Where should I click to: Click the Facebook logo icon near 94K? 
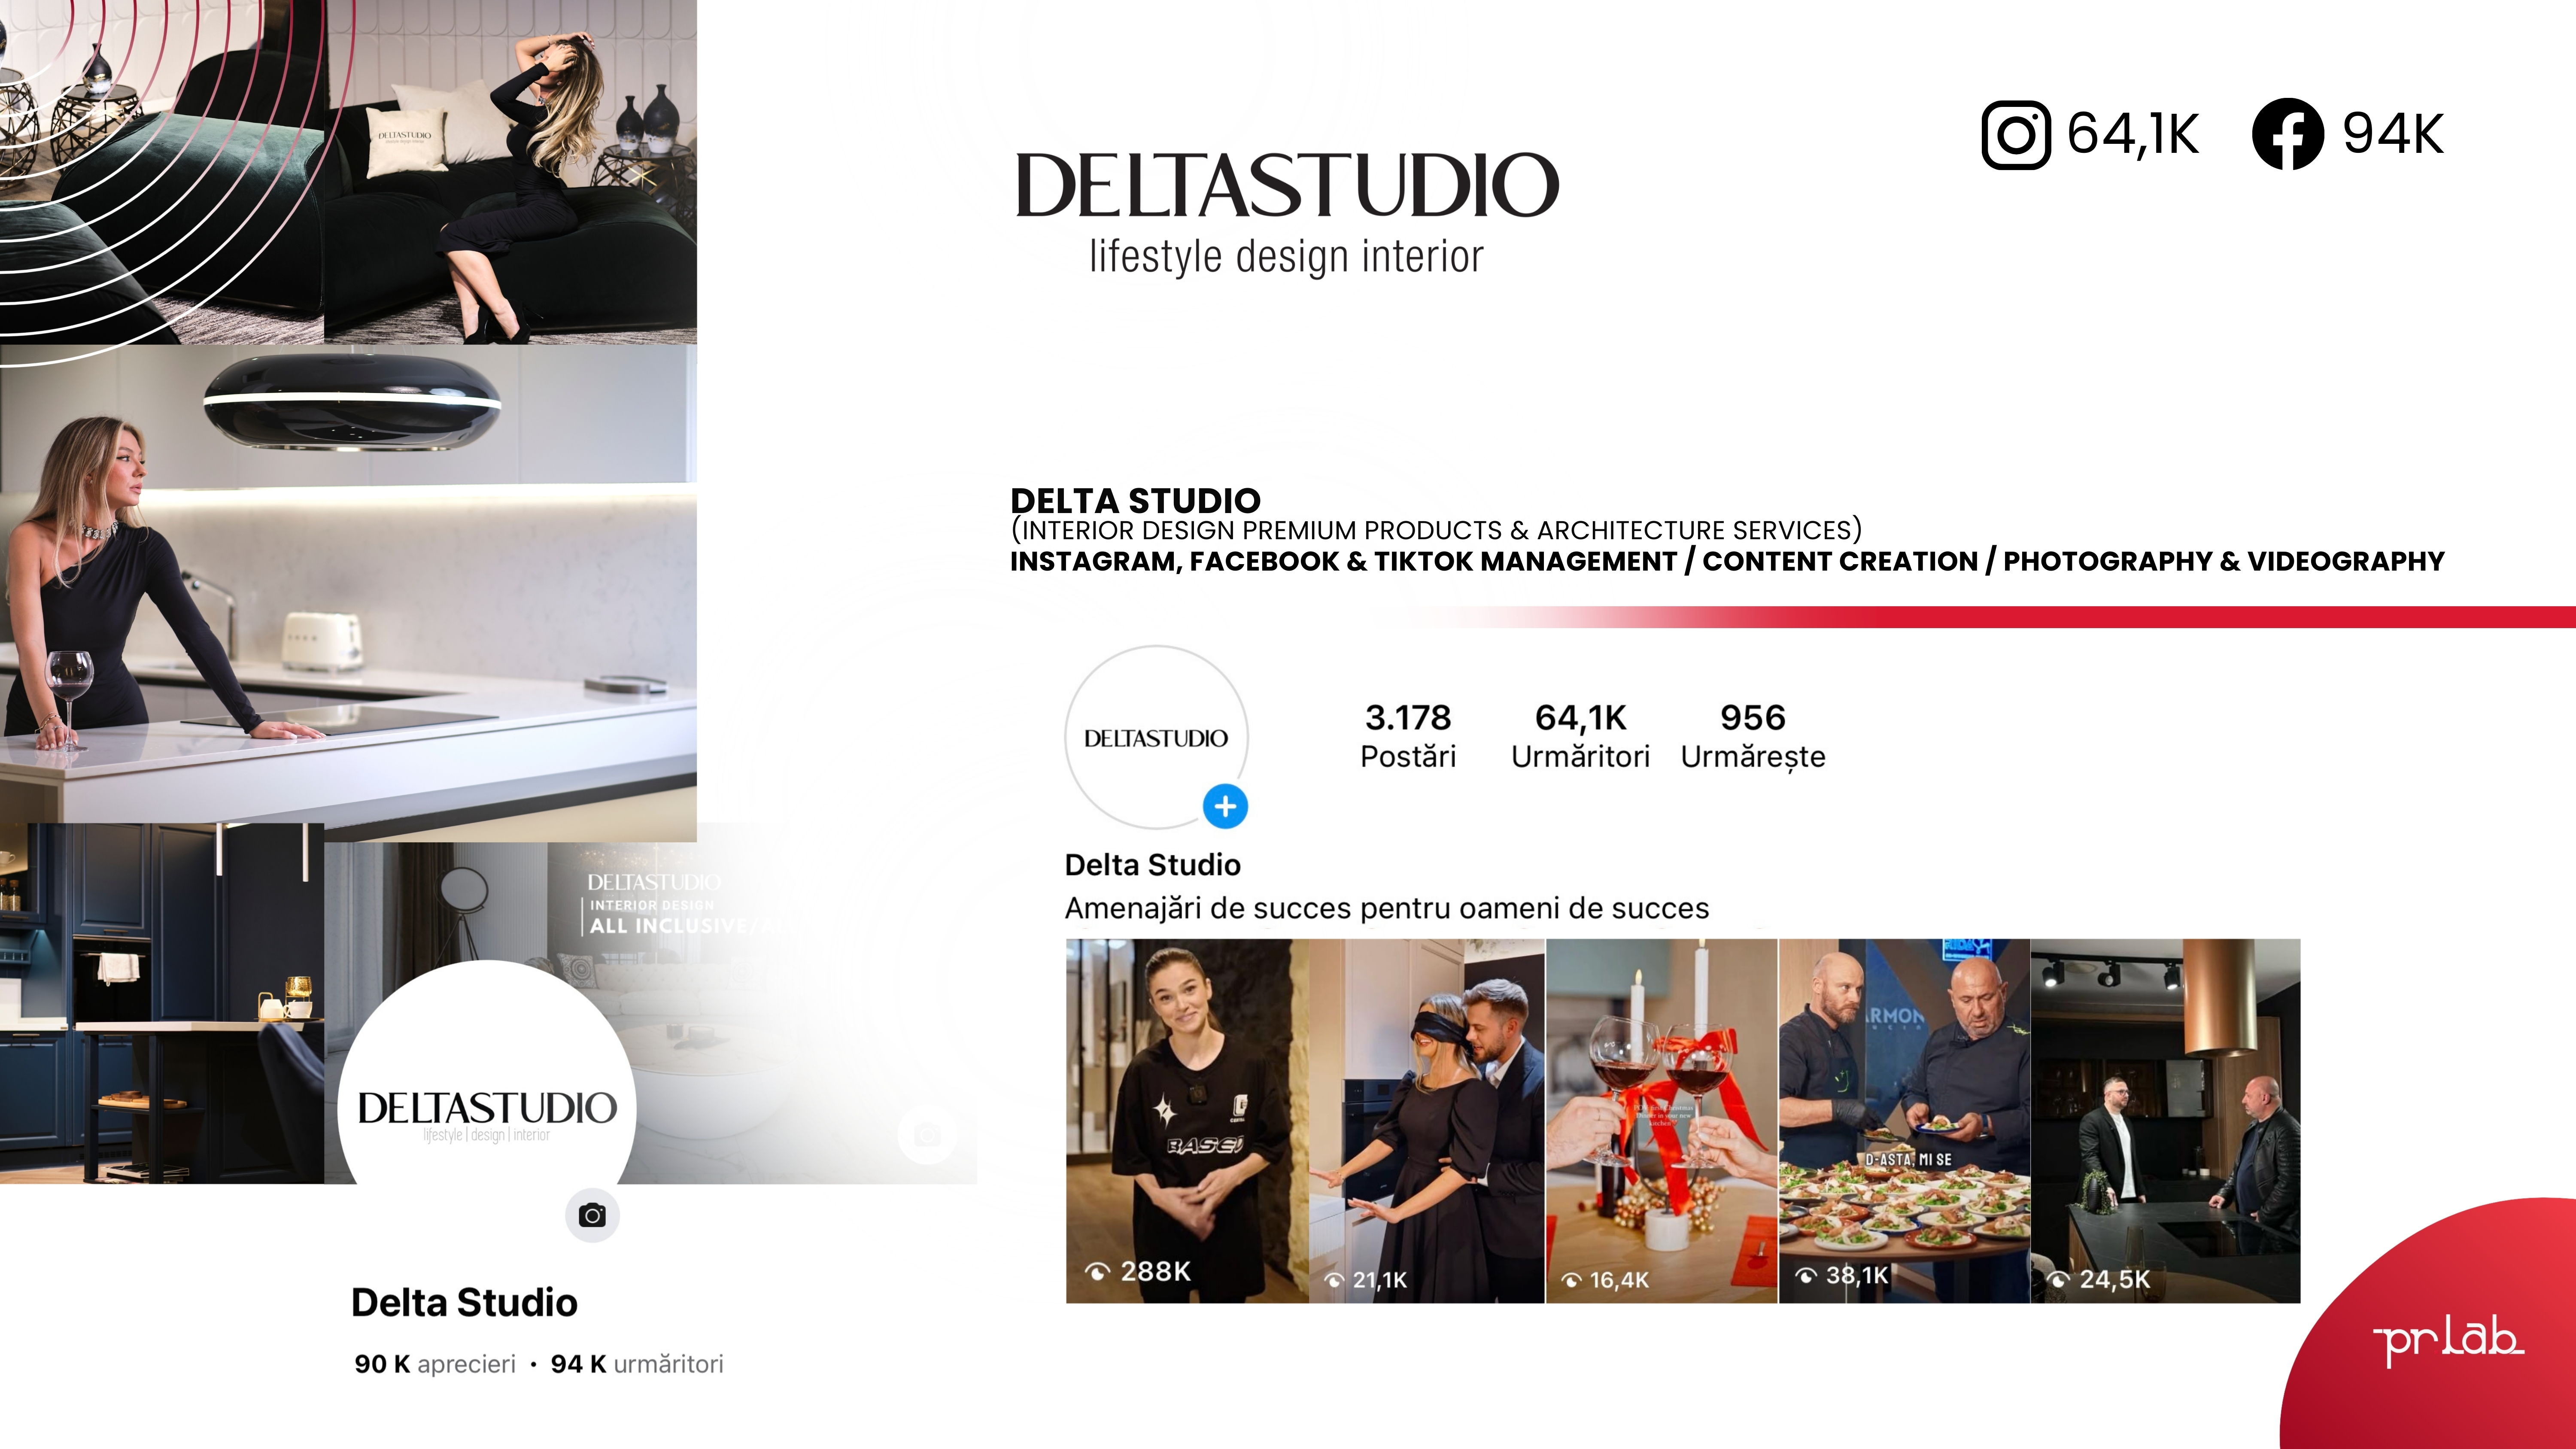click(x=2287, y=134)
